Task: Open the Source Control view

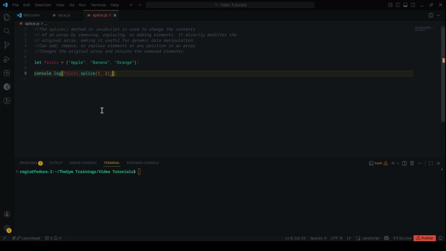Action: coord(7,45)
